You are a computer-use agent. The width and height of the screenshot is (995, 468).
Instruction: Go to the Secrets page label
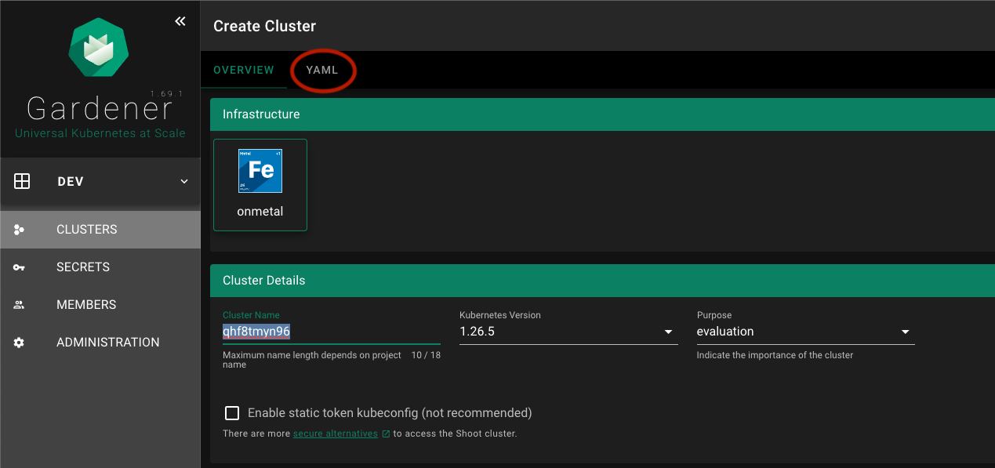(83, 267)
